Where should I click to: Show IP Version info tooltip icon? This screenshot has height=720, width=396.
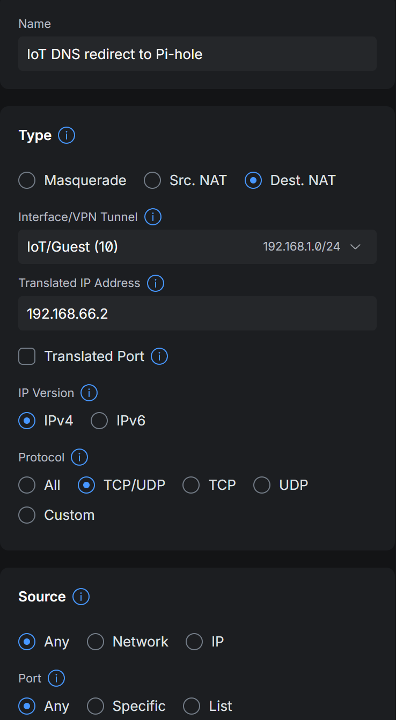tap(89, 393)
